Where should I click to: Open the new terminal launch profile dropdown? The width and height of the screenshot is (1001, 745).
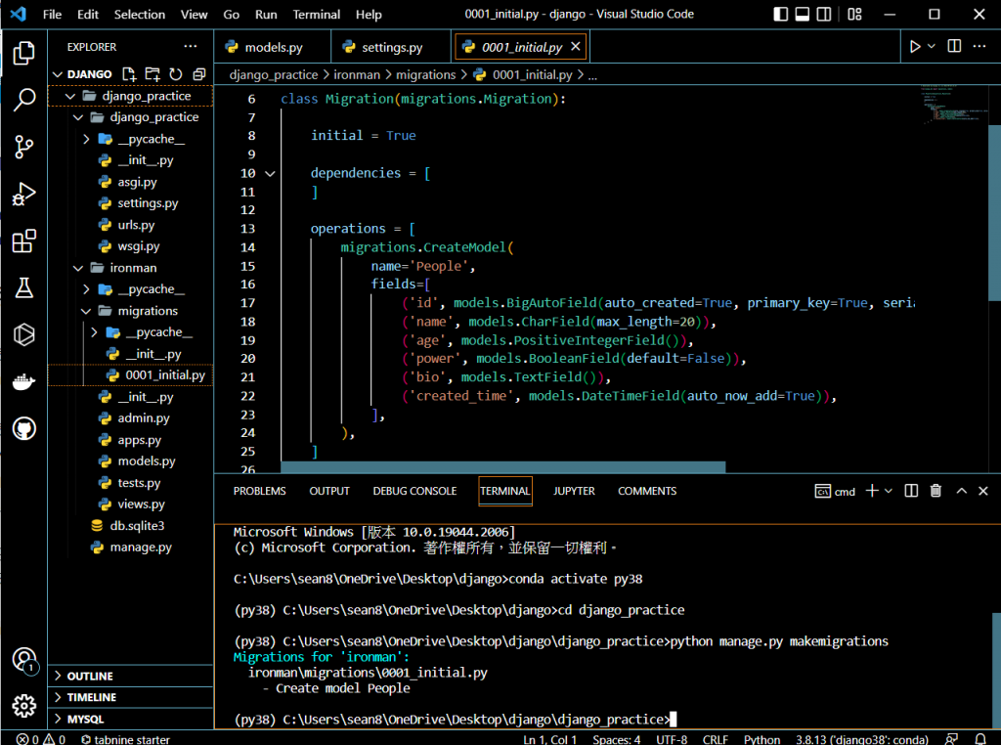[888, 491]
